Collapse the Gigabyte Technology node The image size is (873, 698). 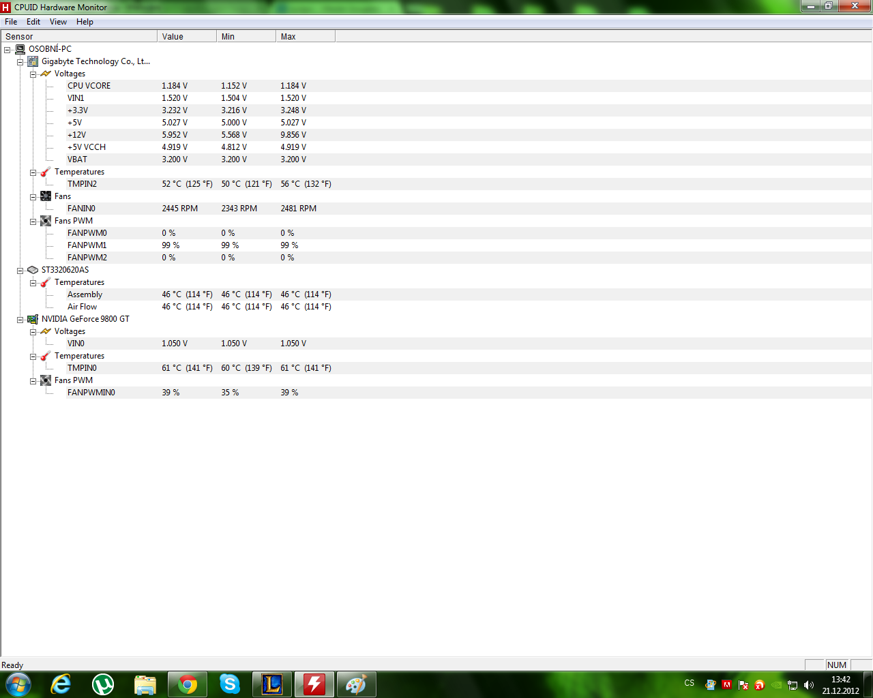[20, 62]
